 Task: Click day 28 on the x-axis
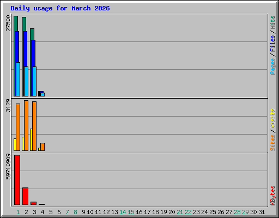[237, 212]
